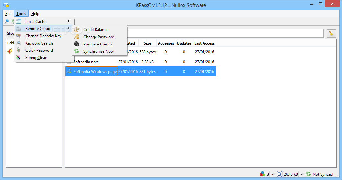Sort by the Updates column header

(184, 43)
